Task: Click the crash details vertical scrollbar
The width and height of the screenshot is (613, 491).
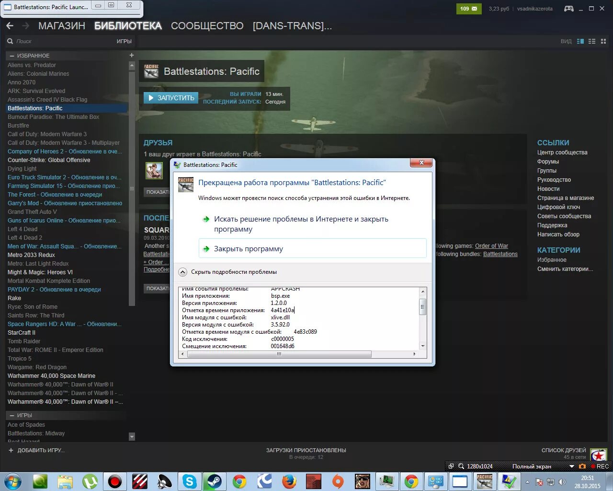Action: coord(422,307)
